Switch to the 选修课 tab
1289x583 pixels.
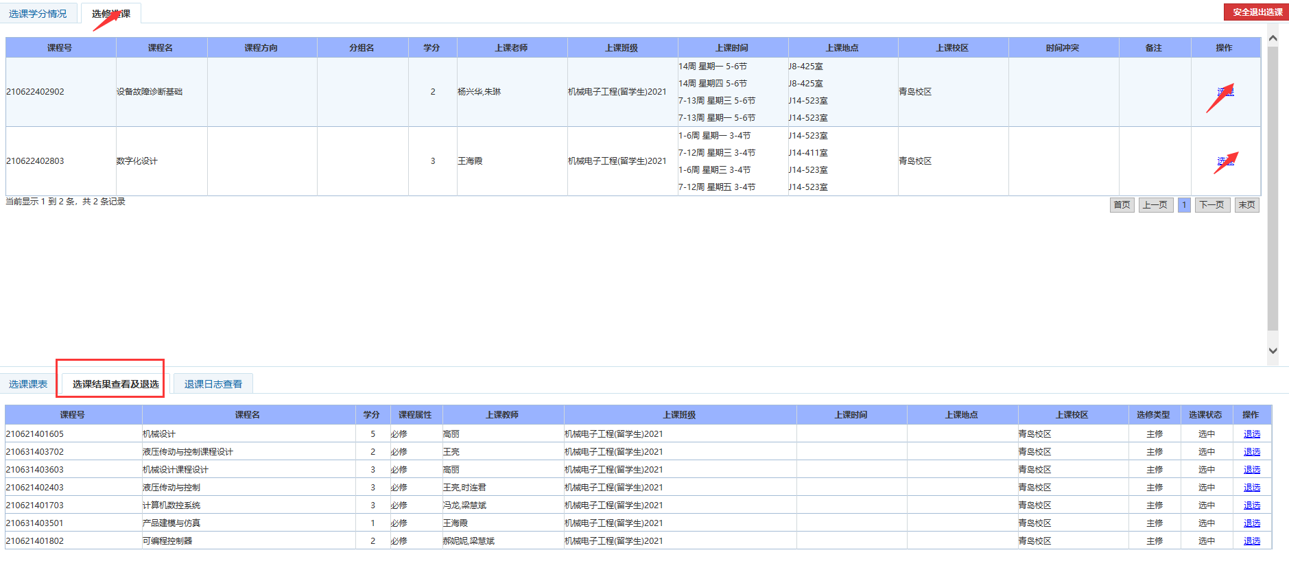click(111, 14)
